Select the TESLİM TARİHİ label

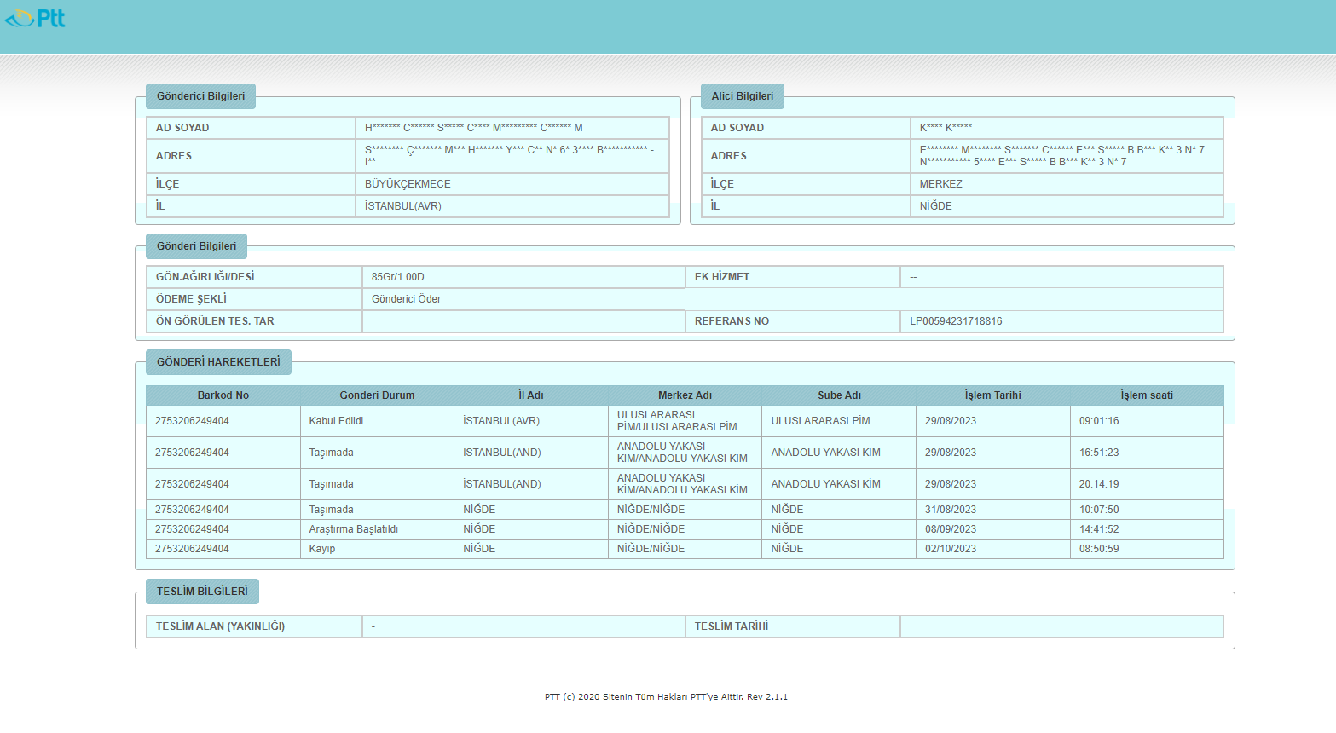(x=732, y=626)
